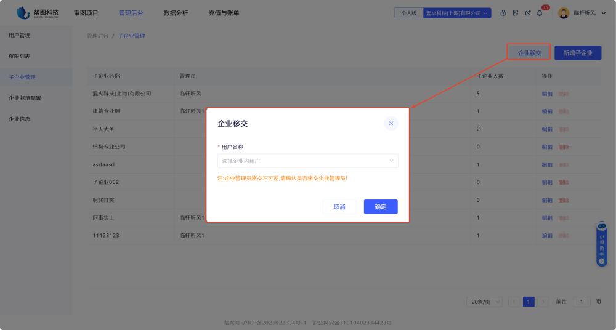Click the notification bell icon
Image resolution: width=616 pixels, height=330 pixels.
[540, 13]
